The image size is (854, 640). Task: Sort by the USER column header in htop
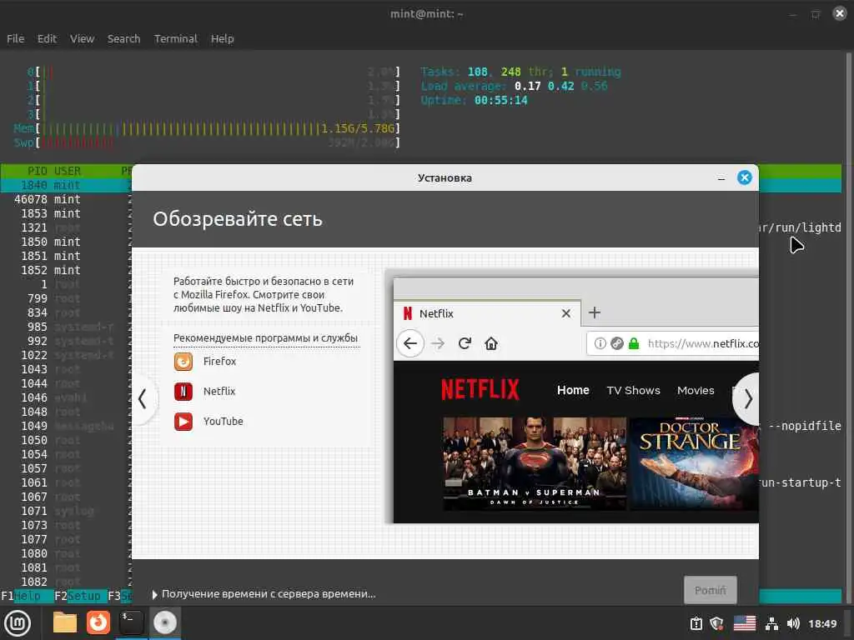[x=68, y=171]
